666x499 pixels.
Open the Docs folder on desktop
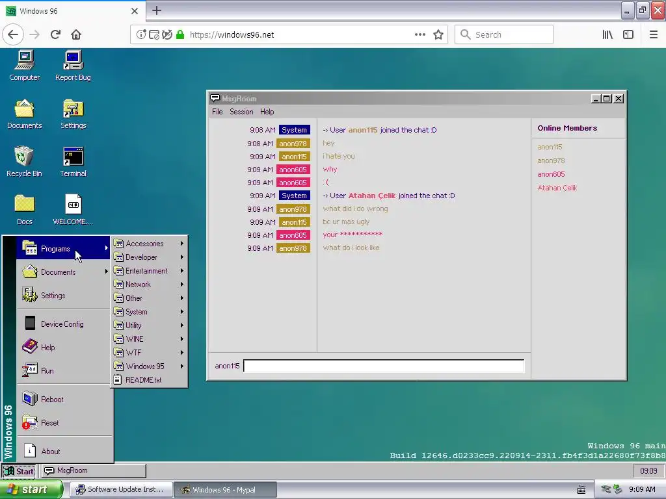tap(24, 210)
